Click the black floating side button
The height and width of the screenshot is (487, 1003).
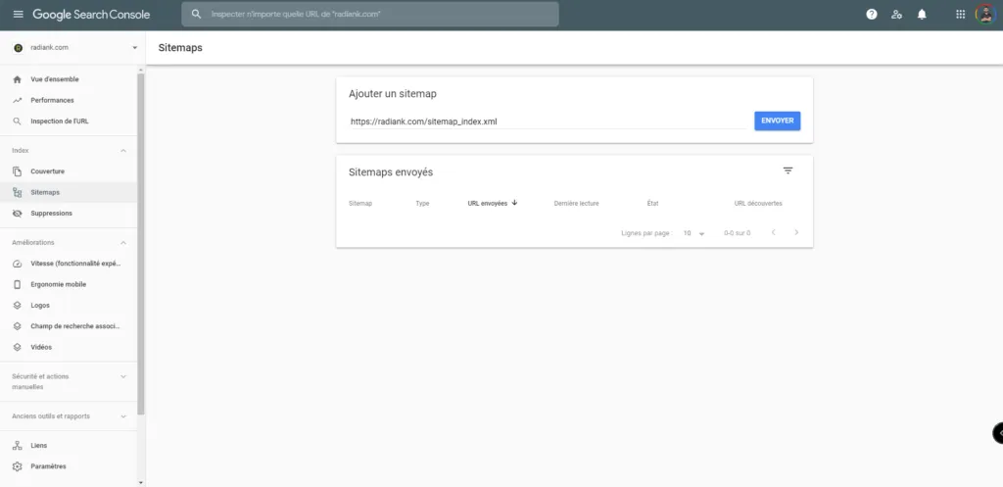click(x=998, y=433)
